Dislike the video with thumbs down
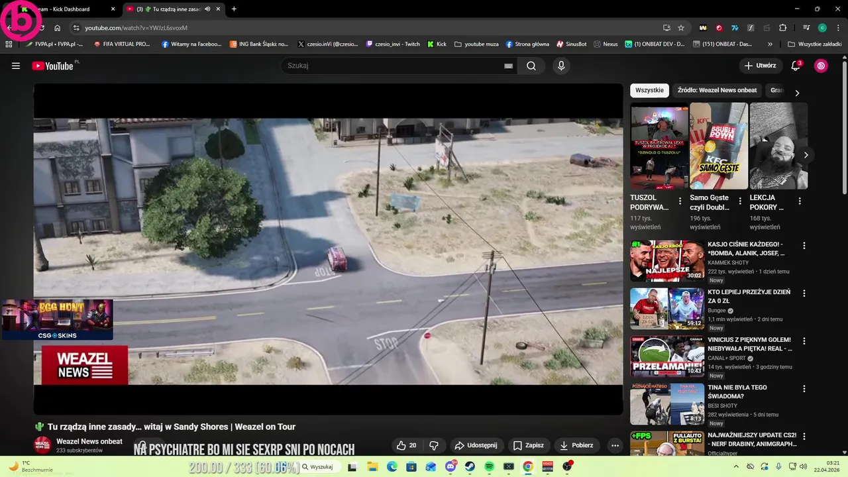The image size is (848, 477). [x=434, y=445]
